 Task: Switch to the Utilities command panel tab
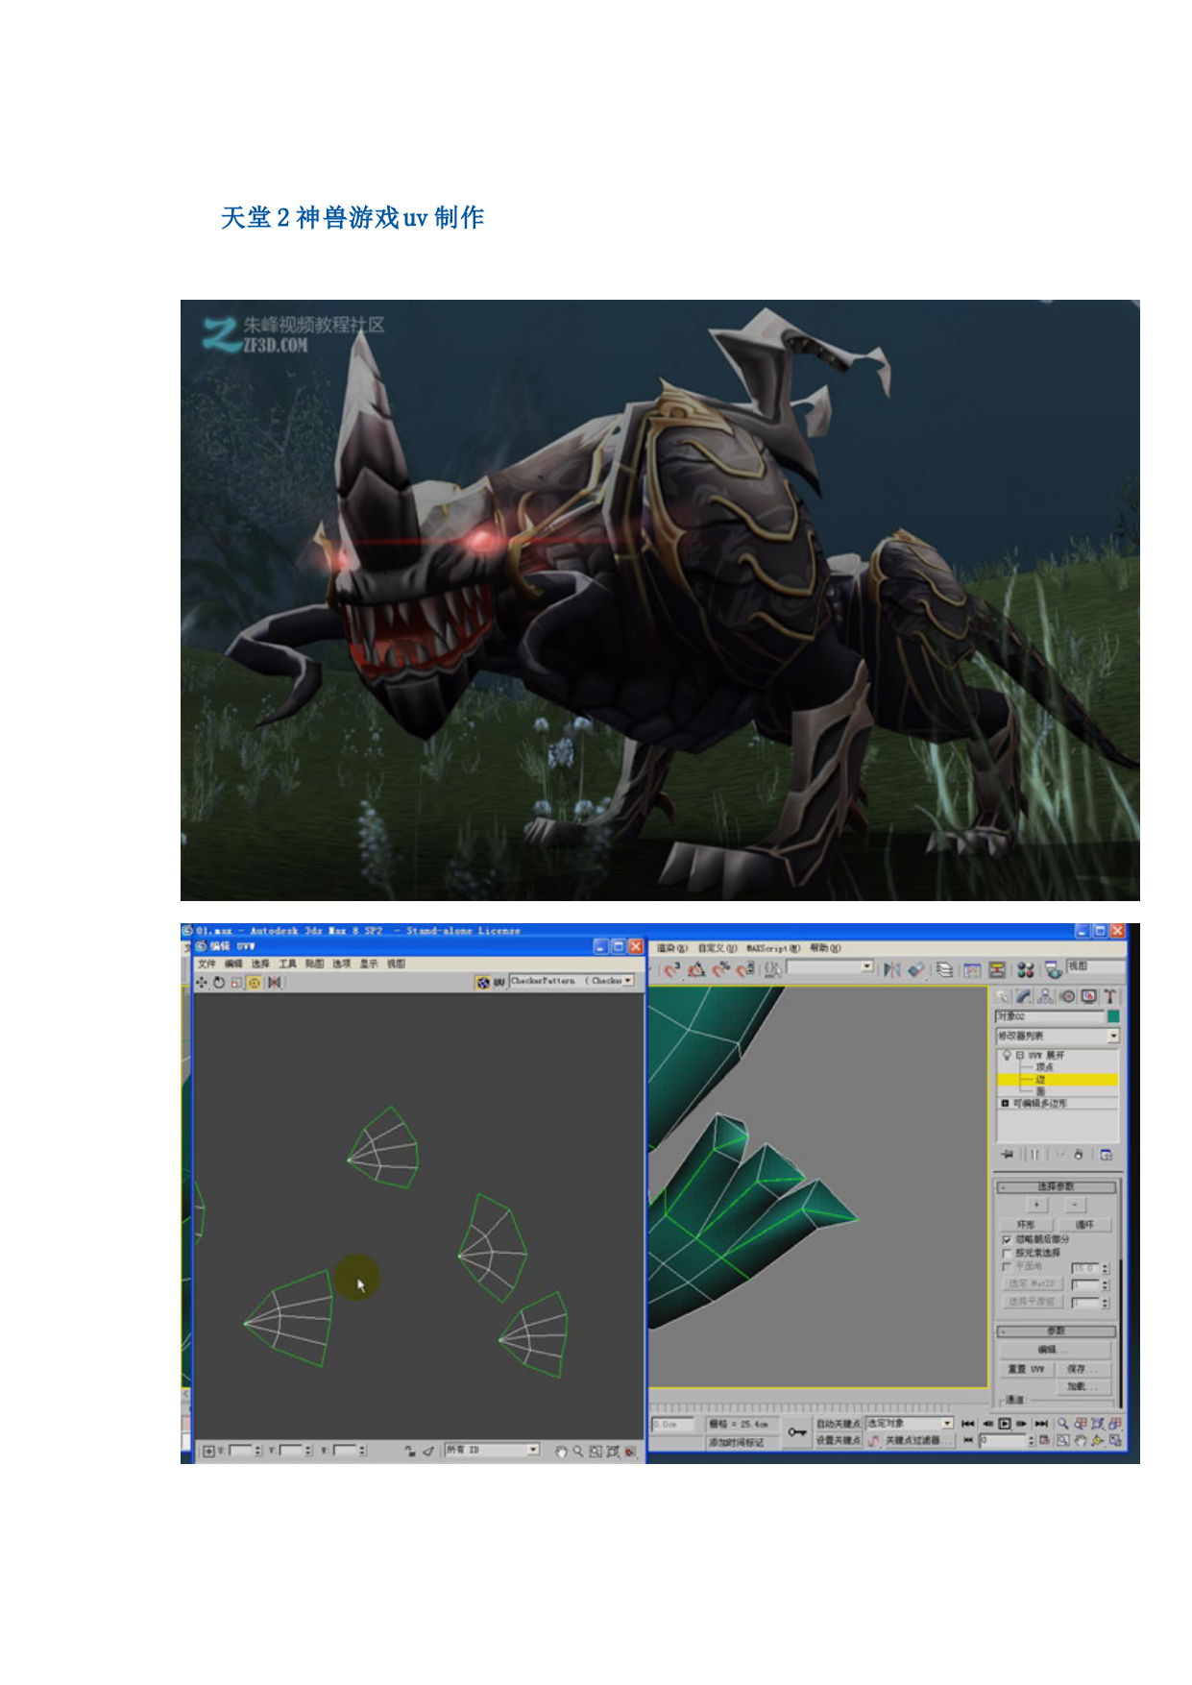1109,996
